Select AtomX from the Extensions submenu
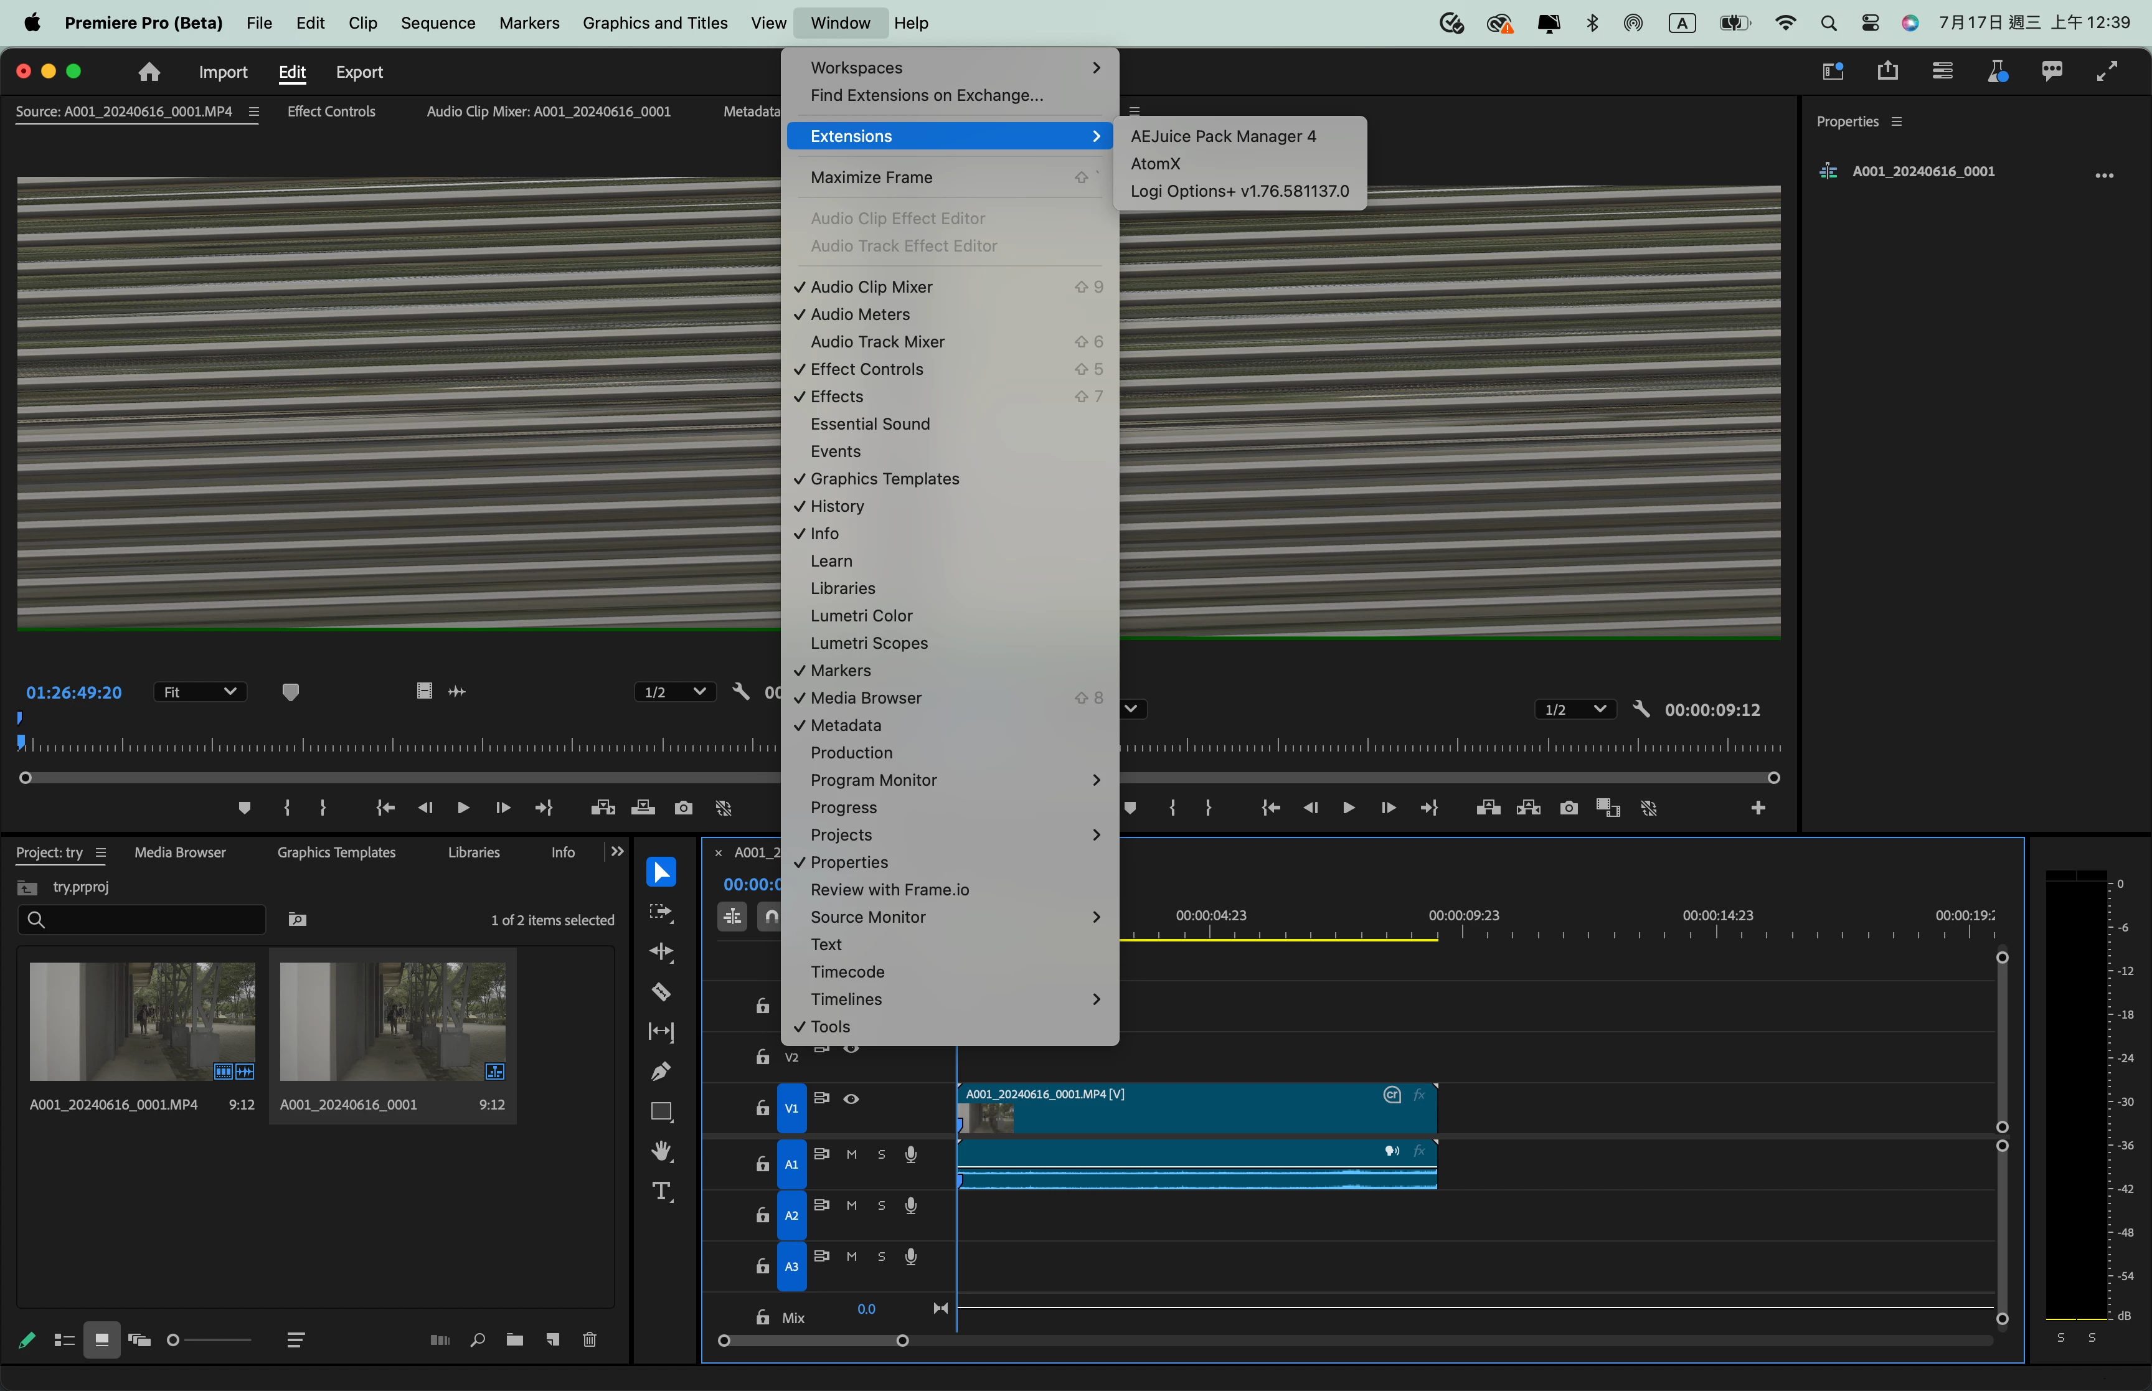The width and height of the screenshot is (2152, 1391). click(1155, 164)
